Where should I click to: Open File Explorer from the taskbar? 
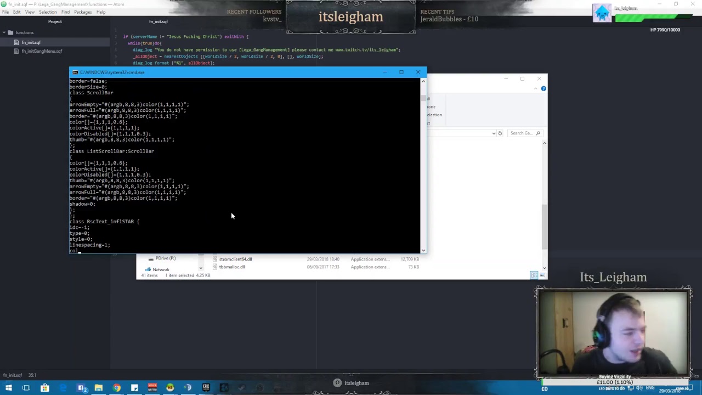[x=99, y=388]
